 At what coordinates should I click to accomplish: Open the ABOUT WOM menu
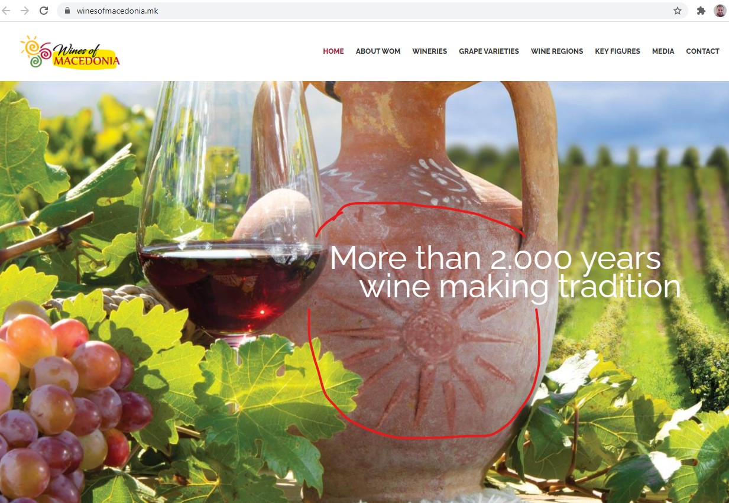coord(378,51)
